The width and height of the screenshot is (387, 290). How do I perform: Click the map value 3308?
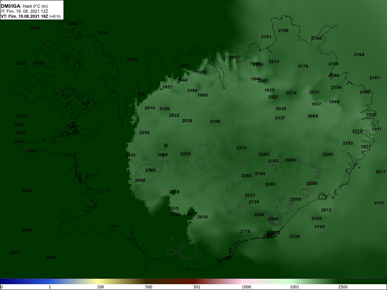coord(36,28)
